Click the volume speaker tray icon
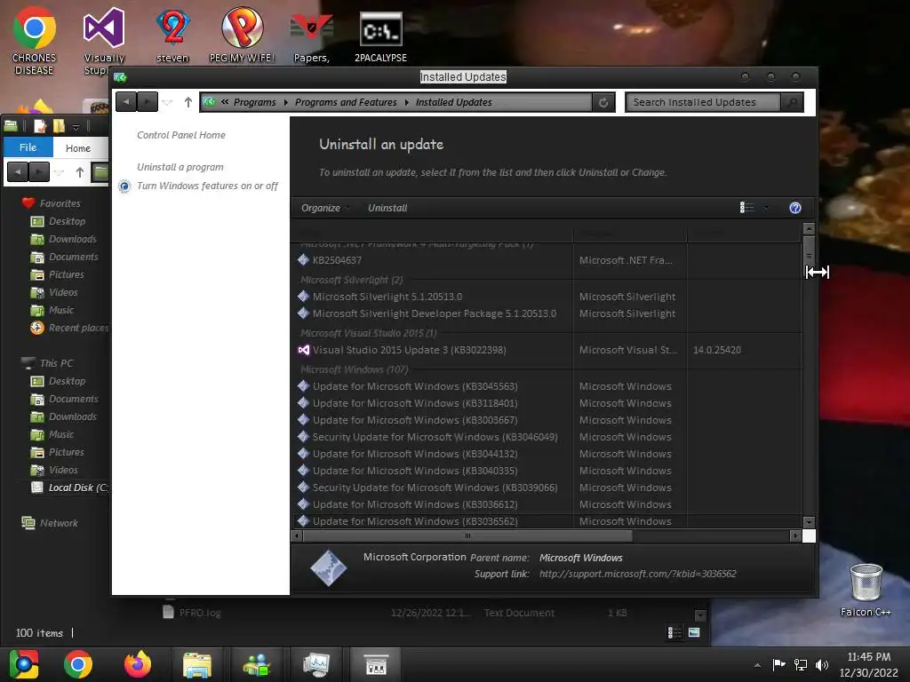 822,664
